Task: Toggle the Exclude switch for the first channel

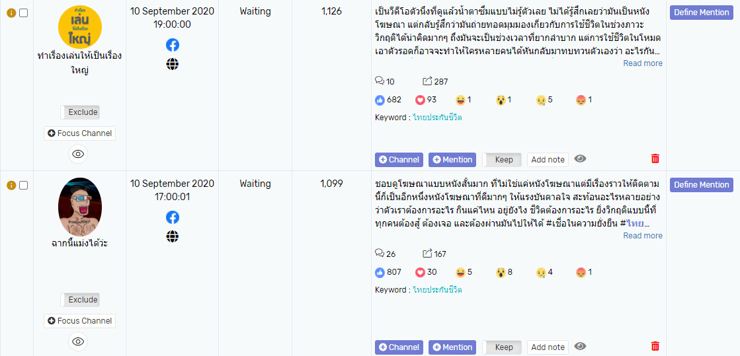Action: click(80, 112)
